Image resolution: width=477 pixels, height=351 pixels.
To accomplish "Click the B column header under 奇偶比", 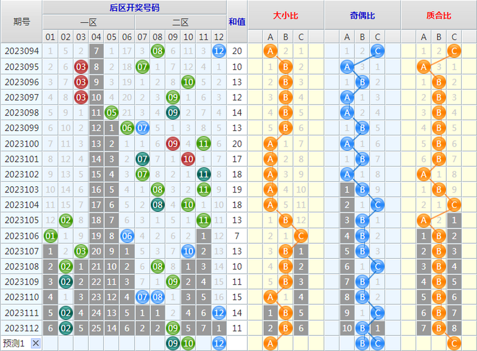I will (362, 37).
